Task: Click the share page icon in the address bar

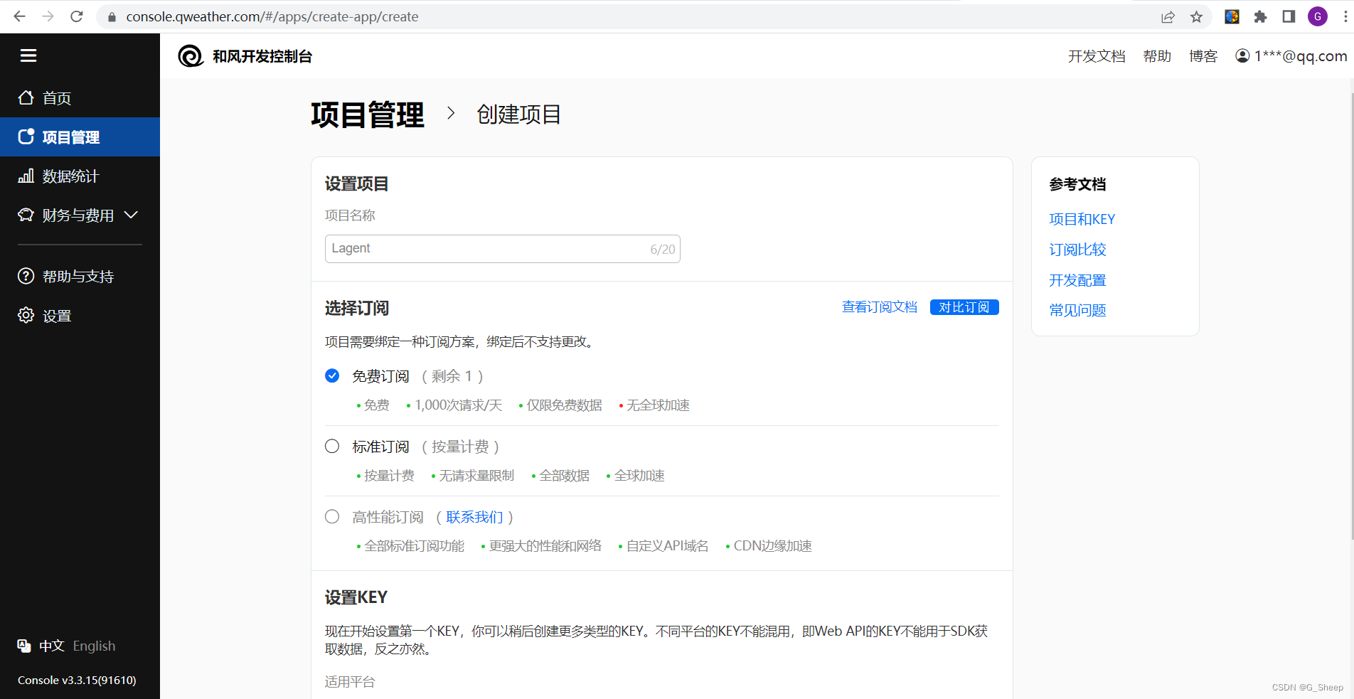Action: 1168,17
